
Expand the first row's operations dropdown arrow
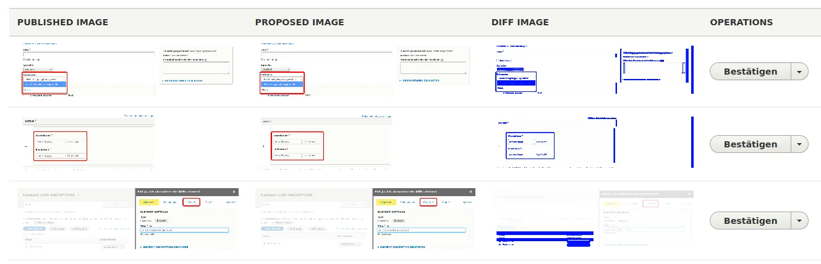point(799,72)
